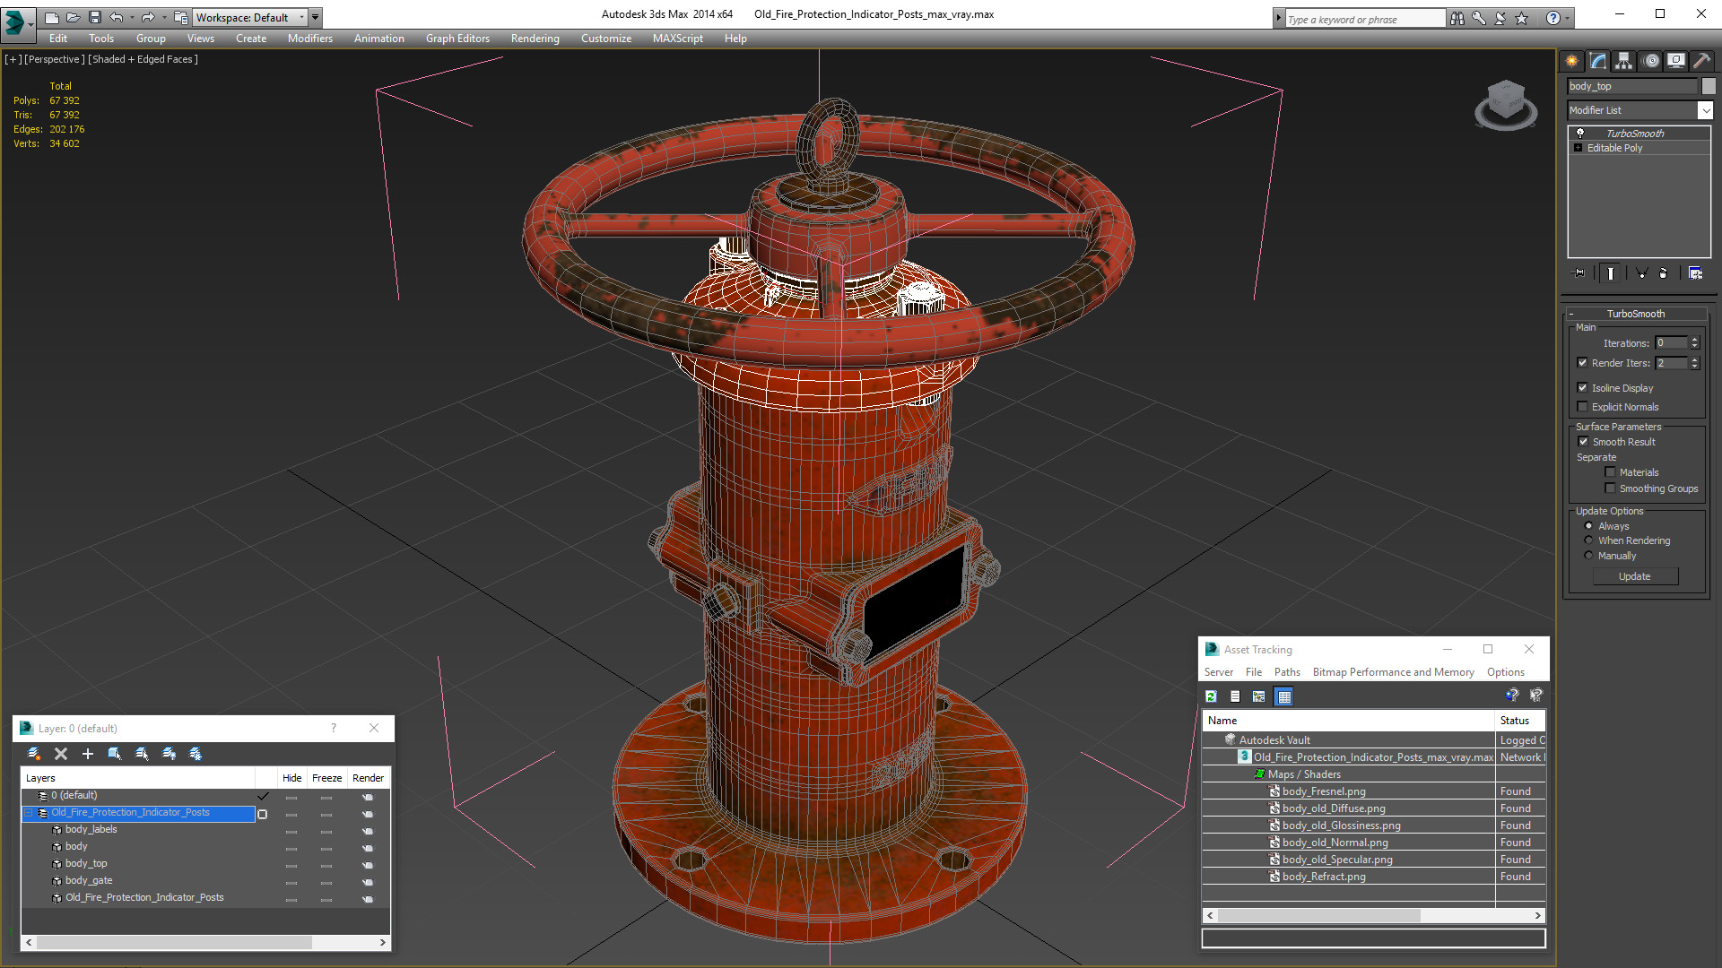This screenshot has width=1722, height=968.
Task: Open the Utilities hammer panel tab
Action: (1701, 61)
